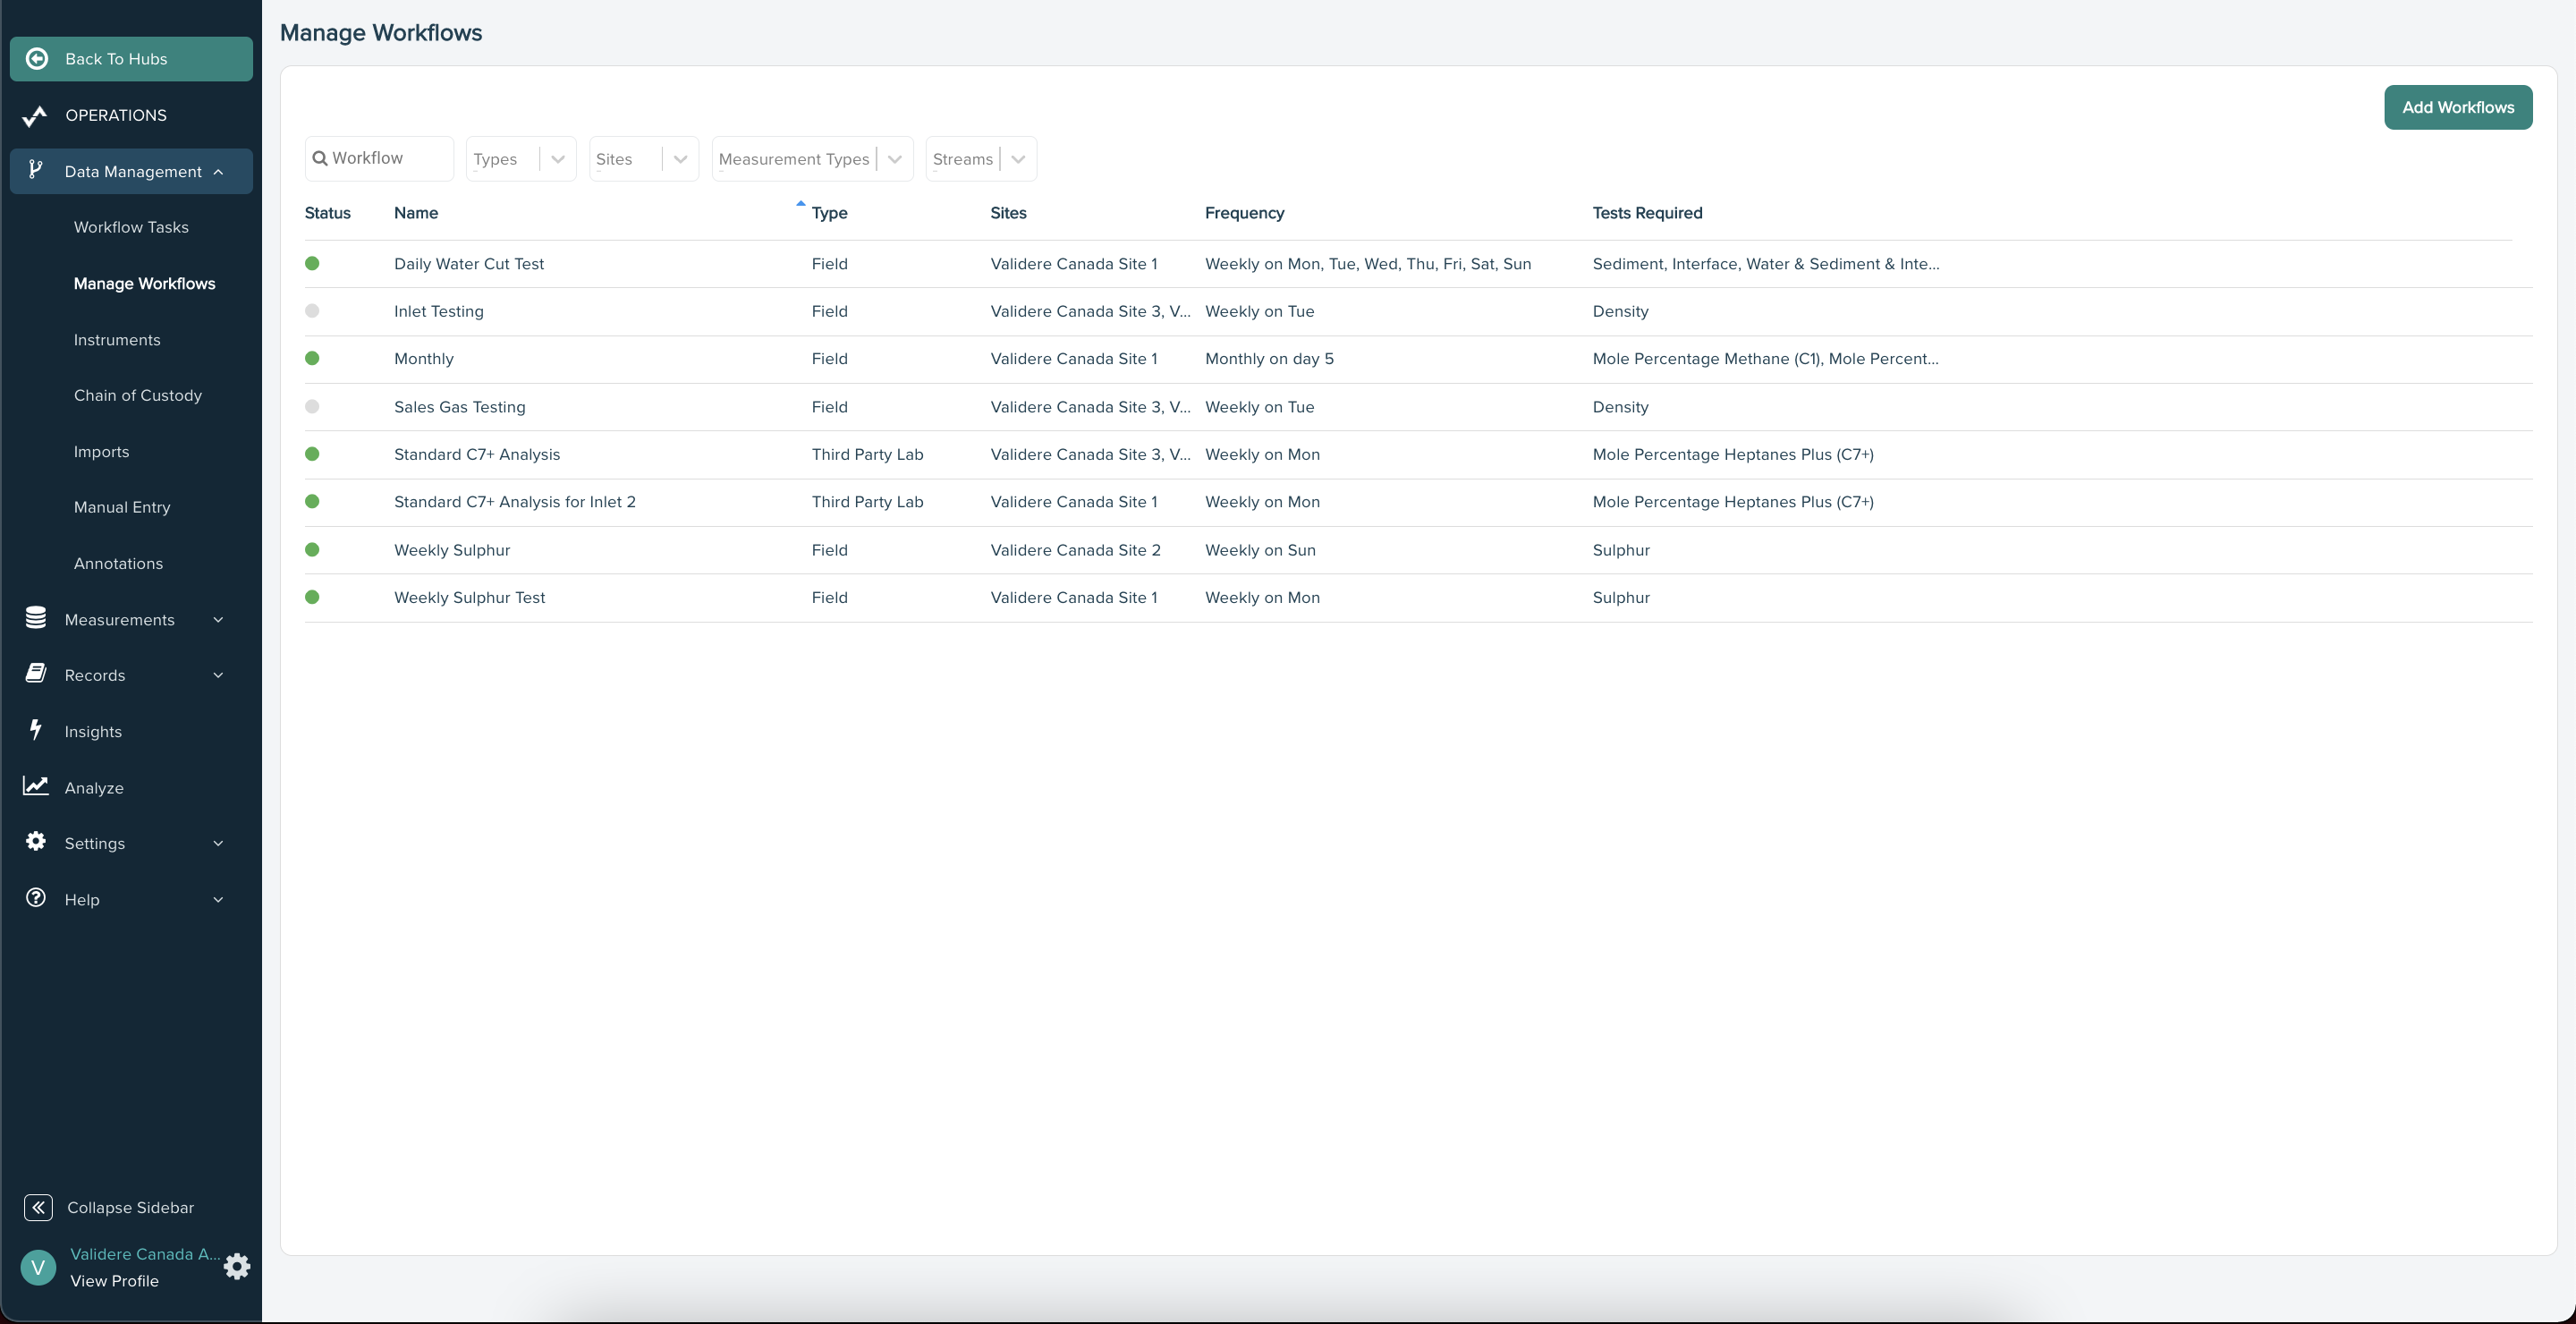Click the green status dot for Daily Water Cut Test
2576x1324 pixels.
point(312,264)
